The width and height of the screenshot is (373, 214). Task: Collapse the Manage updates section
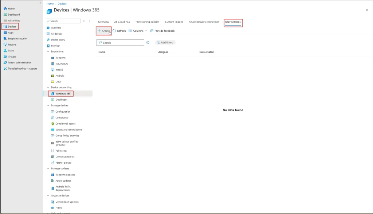pos(48,168)
